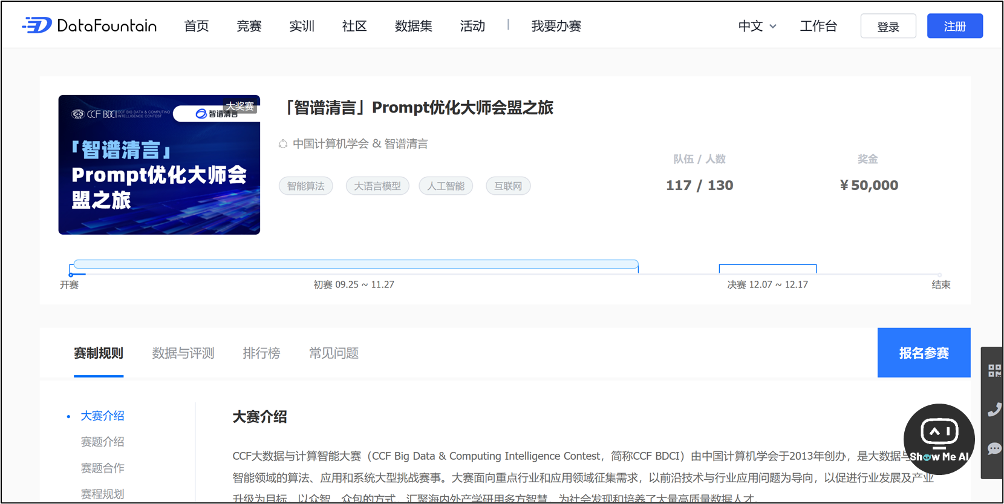1004x504 pixels.
Task: Click 我要办赛 in the navigation
Action: [x=556, y=26]
